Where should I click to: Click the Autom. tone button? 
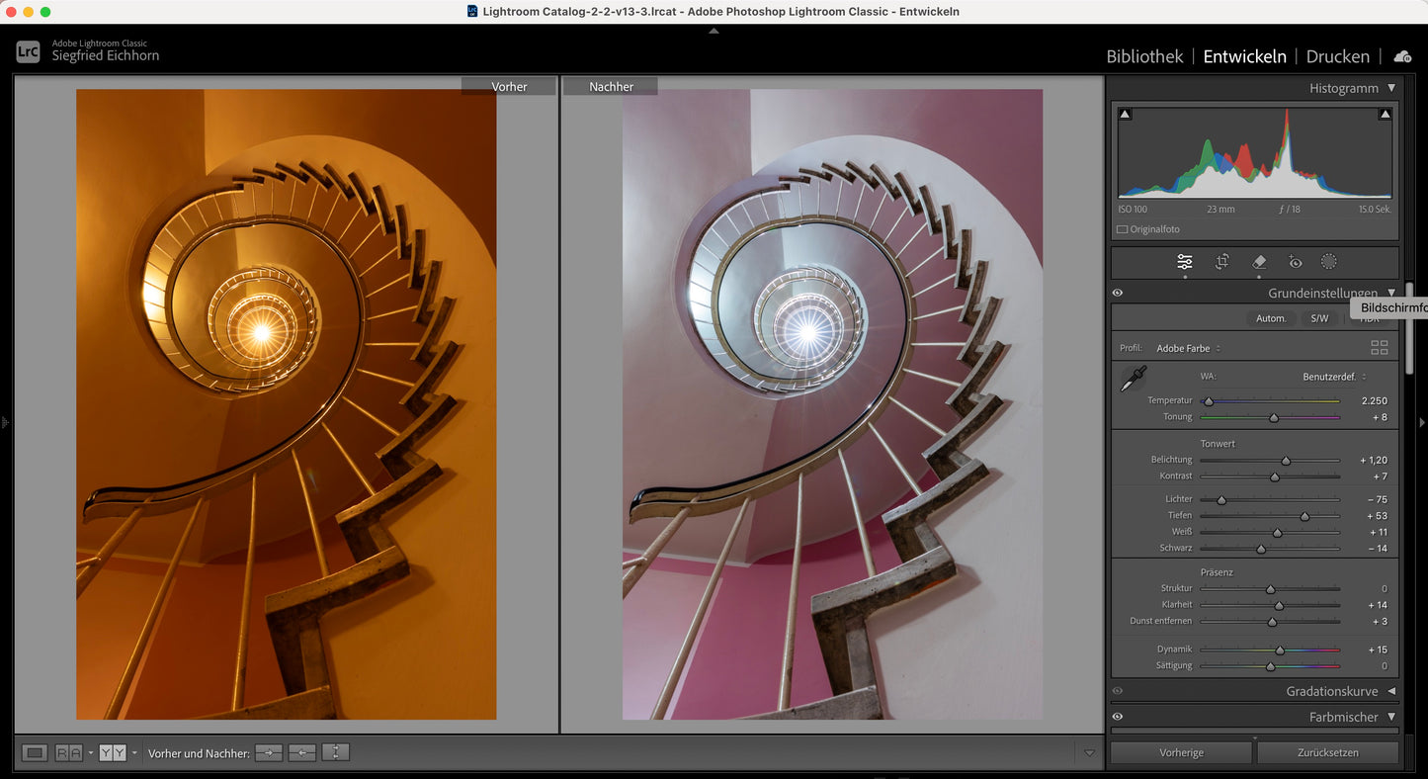(1271, 318)
